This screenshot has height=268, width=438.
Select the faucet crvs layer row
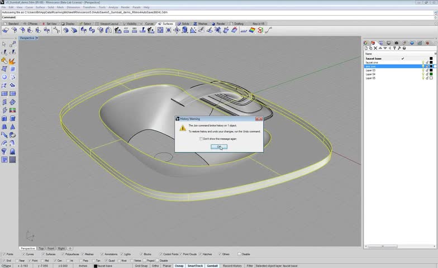tap(399, 63)
